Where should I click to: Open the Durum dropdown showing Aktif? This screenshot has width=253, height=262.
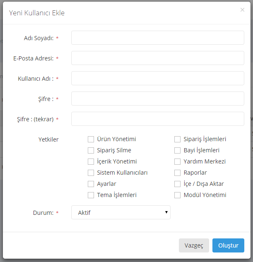120,212
